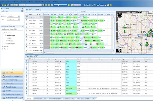Sort the task list by Call ID
Screen dimensions: 153x101
pos(37,59)
